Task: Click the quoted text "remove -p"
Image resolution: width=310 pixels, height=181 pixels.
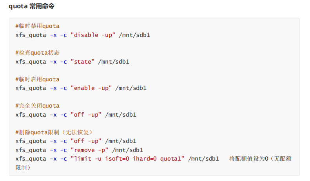Action: (89, 150)
